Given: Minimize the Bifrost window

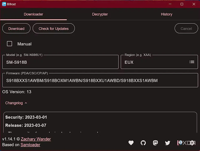Looking at the screenshot, I should (x=170, y=4).
